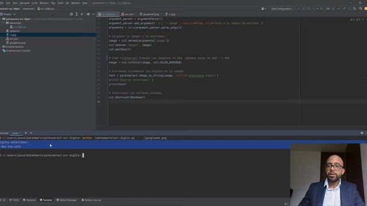Click the collapse all icon in Project panel
This screenshot has width=367, height=206.
pos(81,14)
